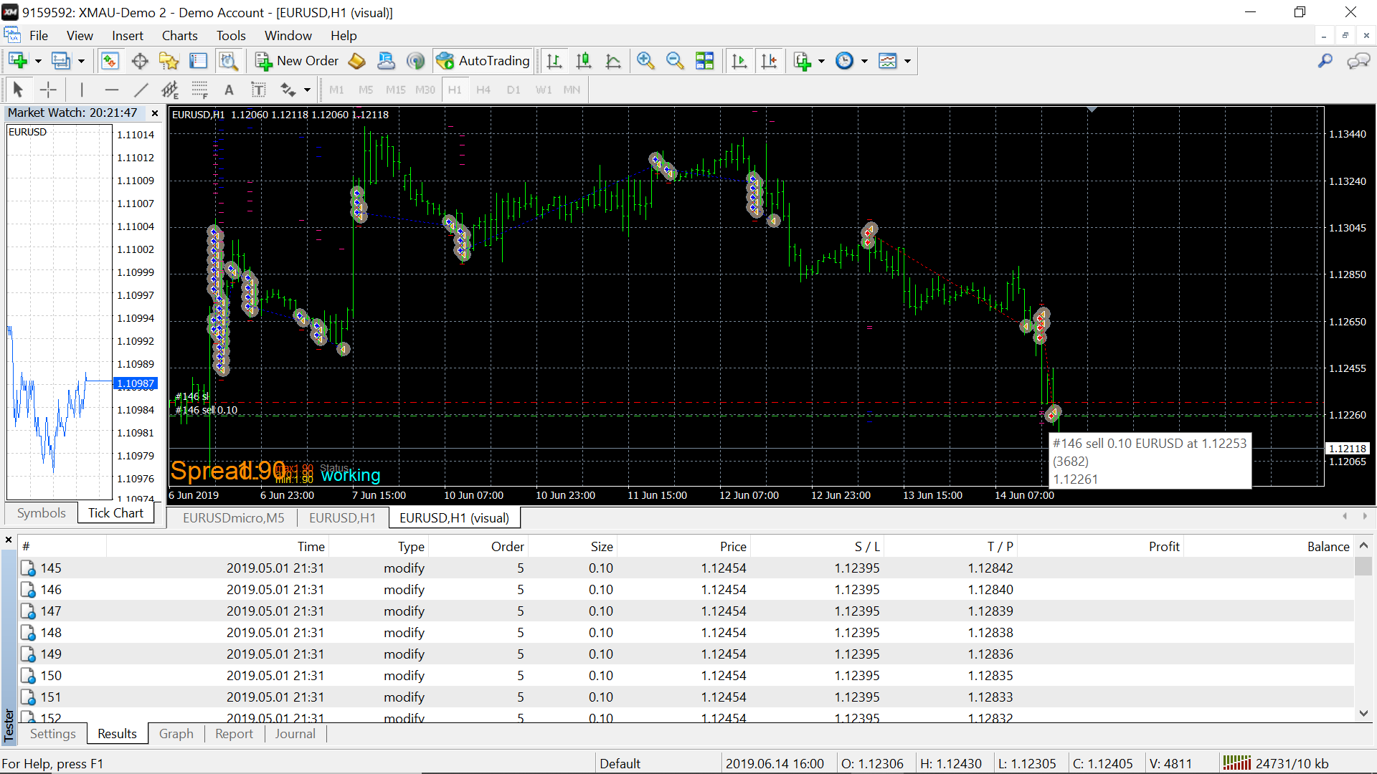The image size is (1377, 774).
Task: Open the Tester Journal tab
Action: (295, 734)
